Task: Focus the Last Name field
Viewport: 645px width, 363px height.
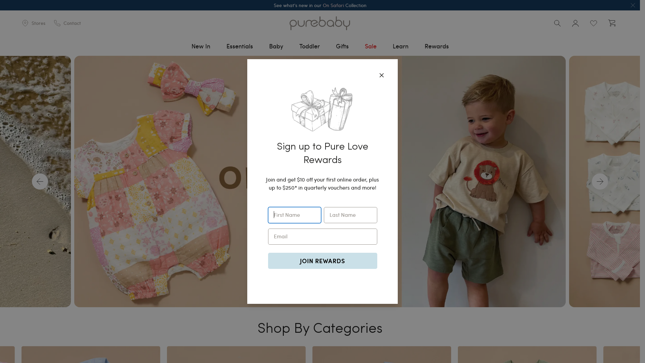Action: pos(350,215)
